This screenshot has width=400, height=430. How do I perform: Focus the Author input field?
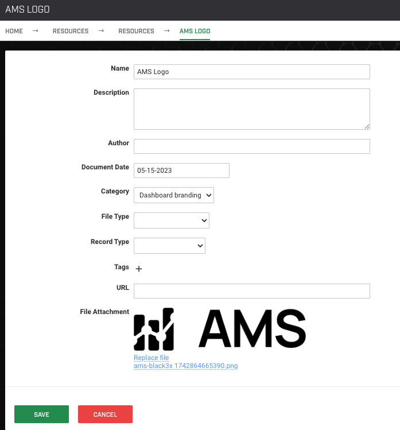click(252, 146)
